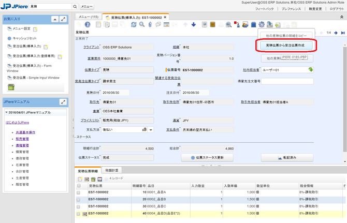Image resolution: width=347 pixels, height=223 pixels.
Task: Open the はじめようJPiere manual link
Action: [x=17, y=123]
